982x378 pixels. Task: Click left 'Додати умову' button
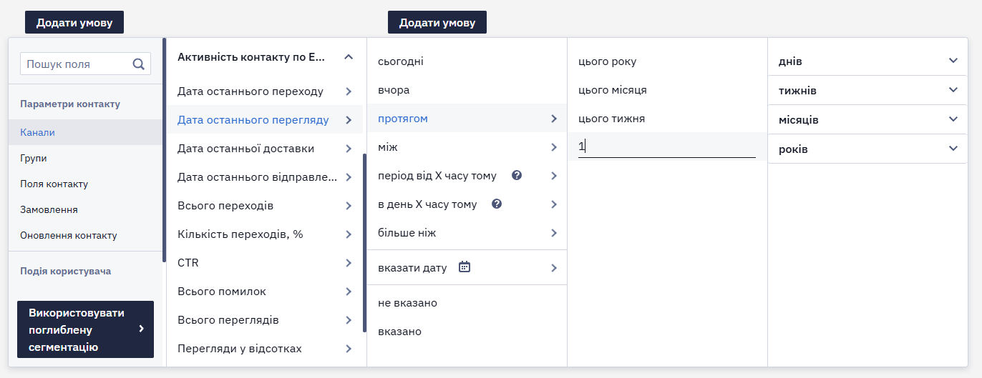coord(74,22)
